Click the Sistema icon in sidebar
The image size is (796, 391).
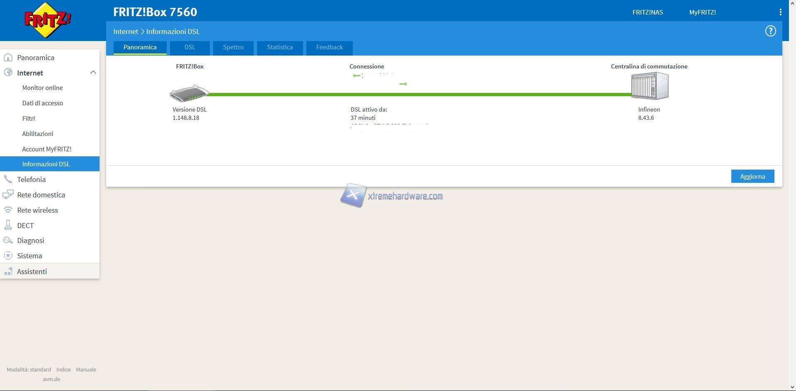point(8,256)
